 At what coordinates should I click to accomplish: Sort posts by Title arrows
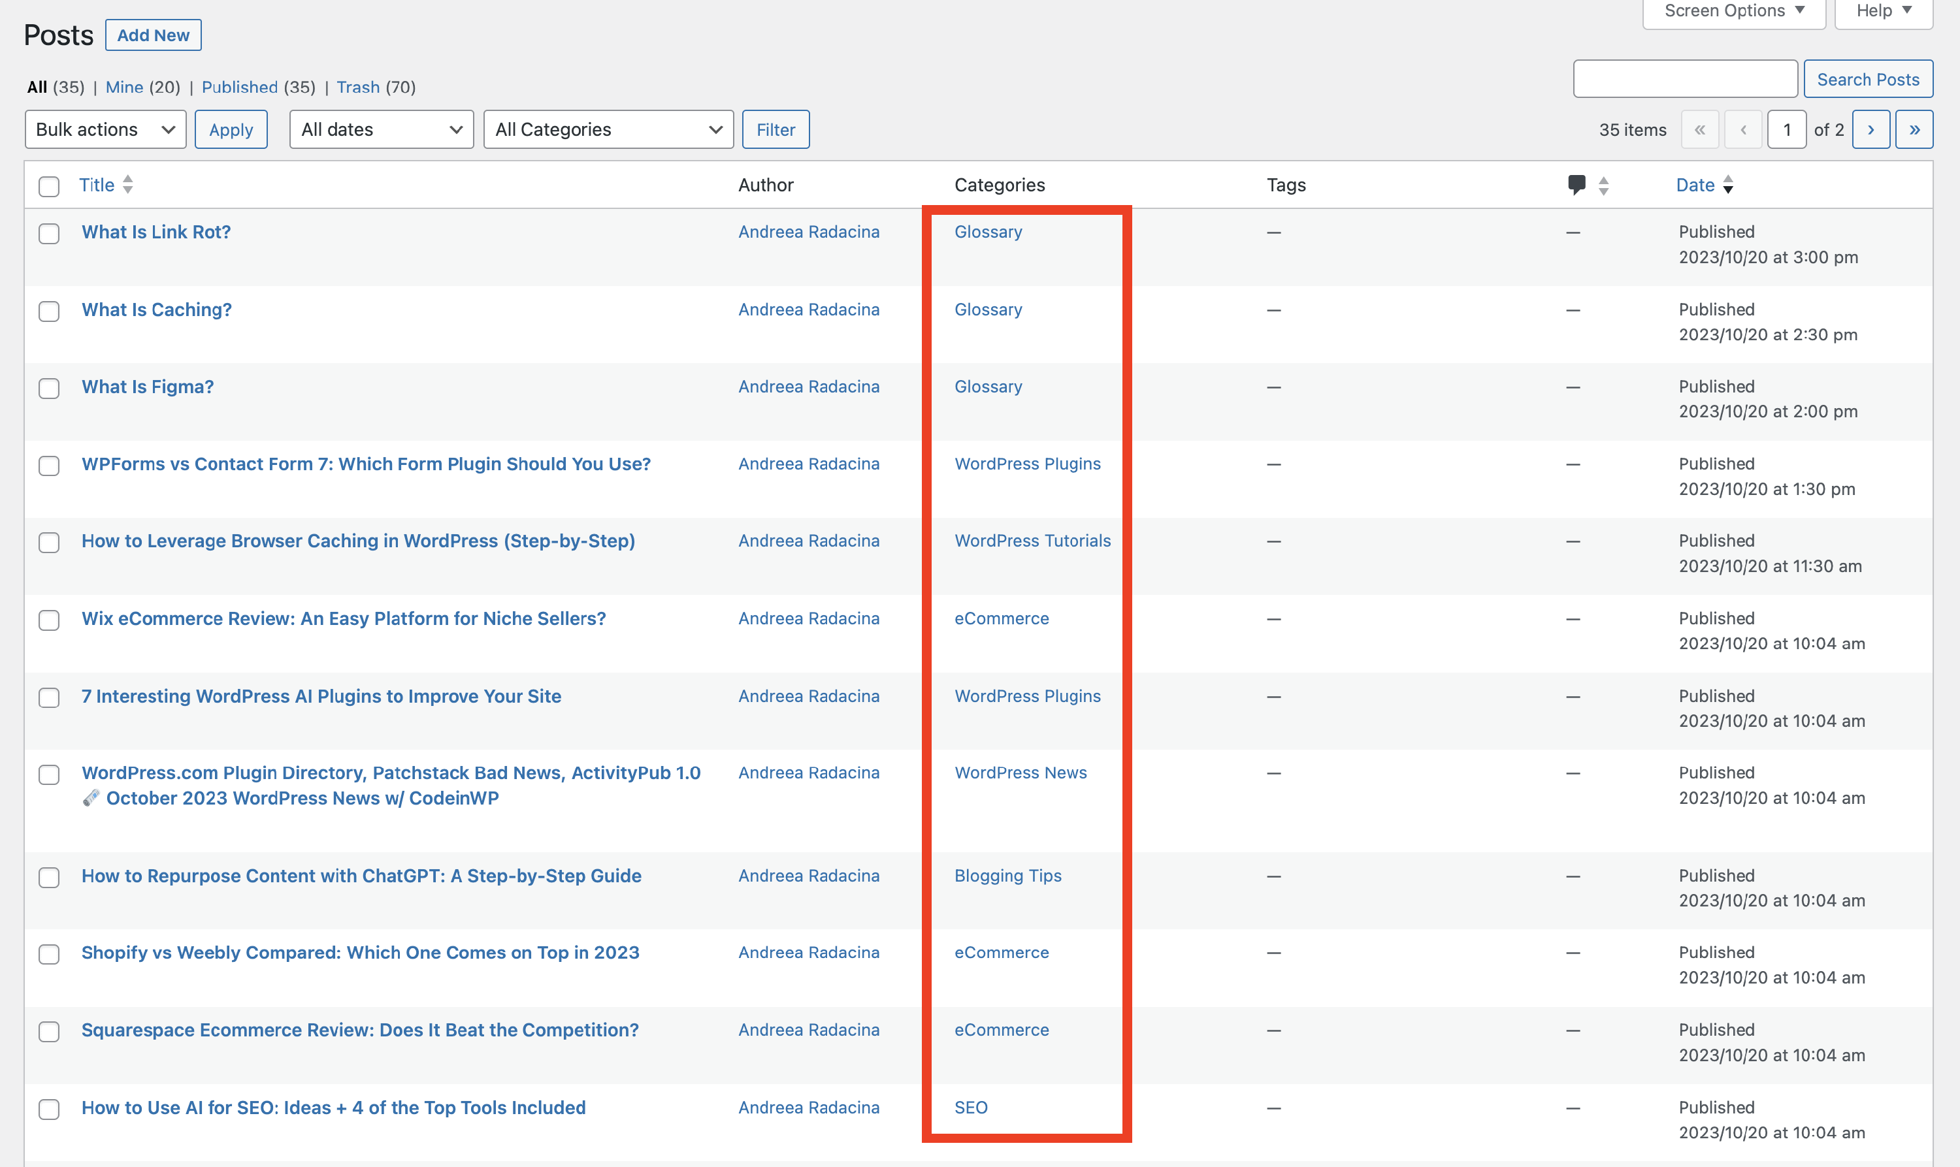pos(128,185)
